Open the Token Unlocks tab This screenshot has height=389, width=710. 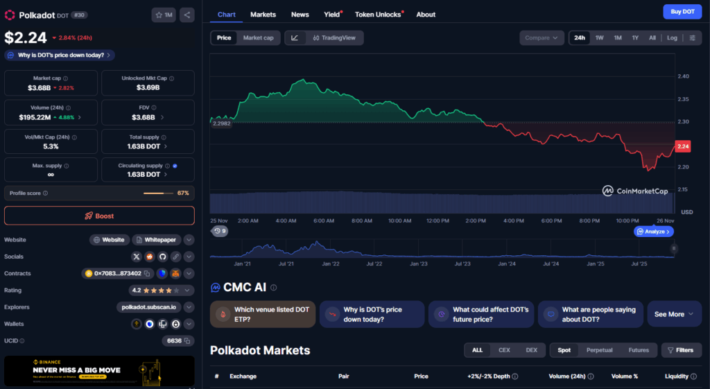378,15
